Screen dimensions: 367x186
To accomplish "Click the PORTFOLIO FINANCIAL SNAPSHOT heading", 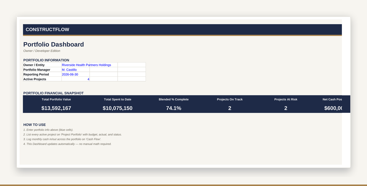I will tap(53, 93).
